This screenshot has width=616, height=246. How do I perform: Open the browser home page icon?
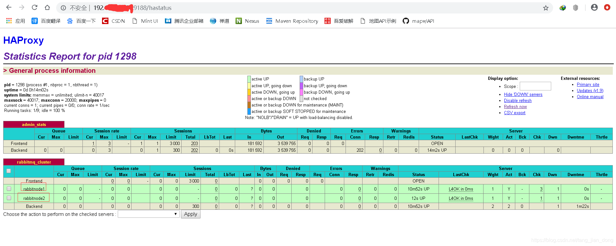point(47,7)
